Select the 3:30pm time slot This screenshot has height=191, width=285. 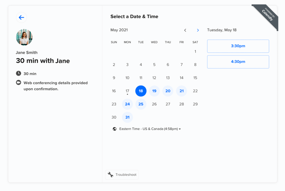(238, 46)
